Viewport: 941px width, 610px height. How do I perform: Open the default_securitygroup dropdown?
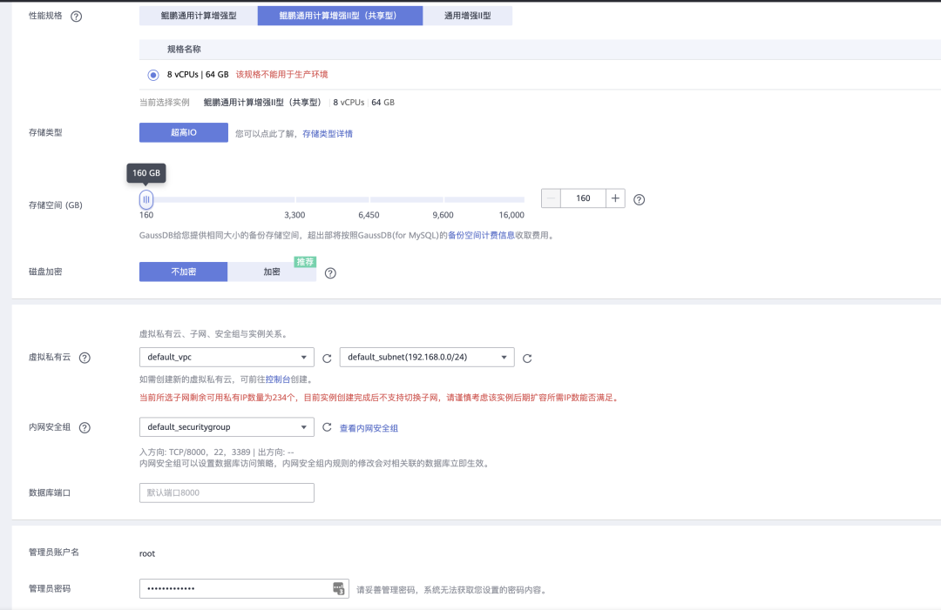pyautogui.click(x=227, y=427)
